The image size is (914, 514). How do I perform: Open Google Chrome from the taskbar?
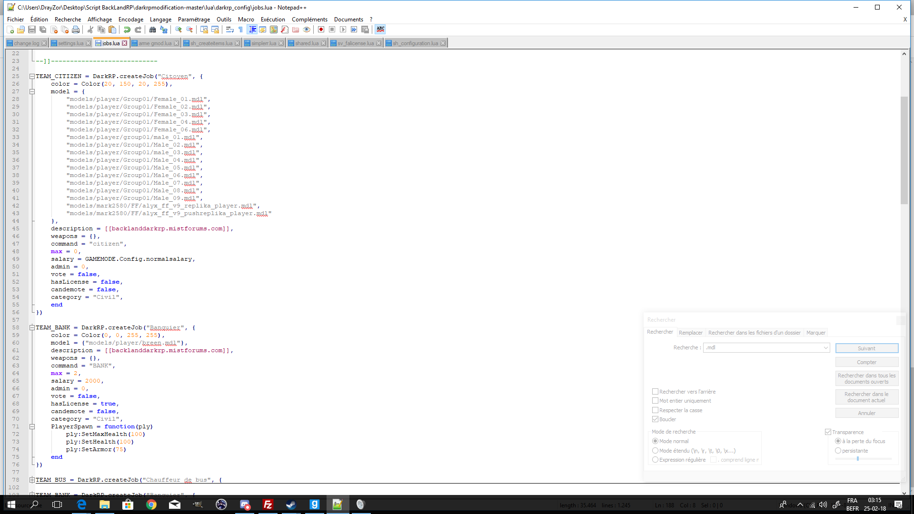pyautogui.click(x=151, y=504)
